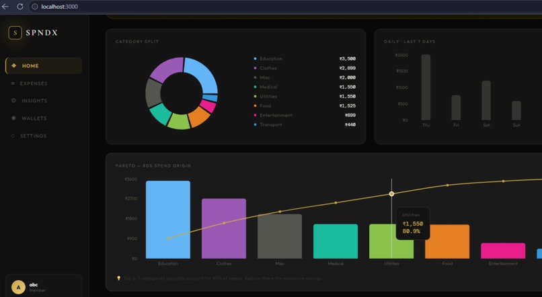The height and width of the screenshot is (297, 542).
Task: Click the Fri bar in daily chart
Action: [x=456, y=108]
